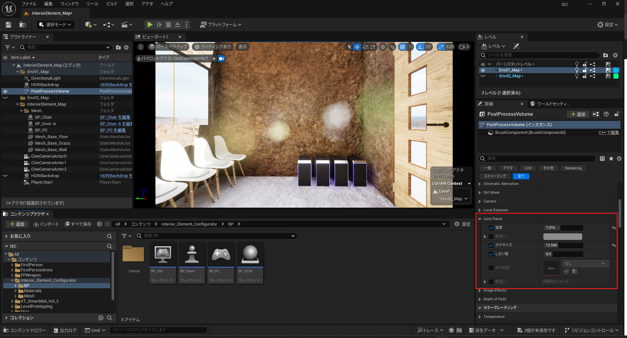Eject from the piloted CineCameraActor1
Image resolution: width=627 pixels, height=338 pixels.
click(214, 58)
